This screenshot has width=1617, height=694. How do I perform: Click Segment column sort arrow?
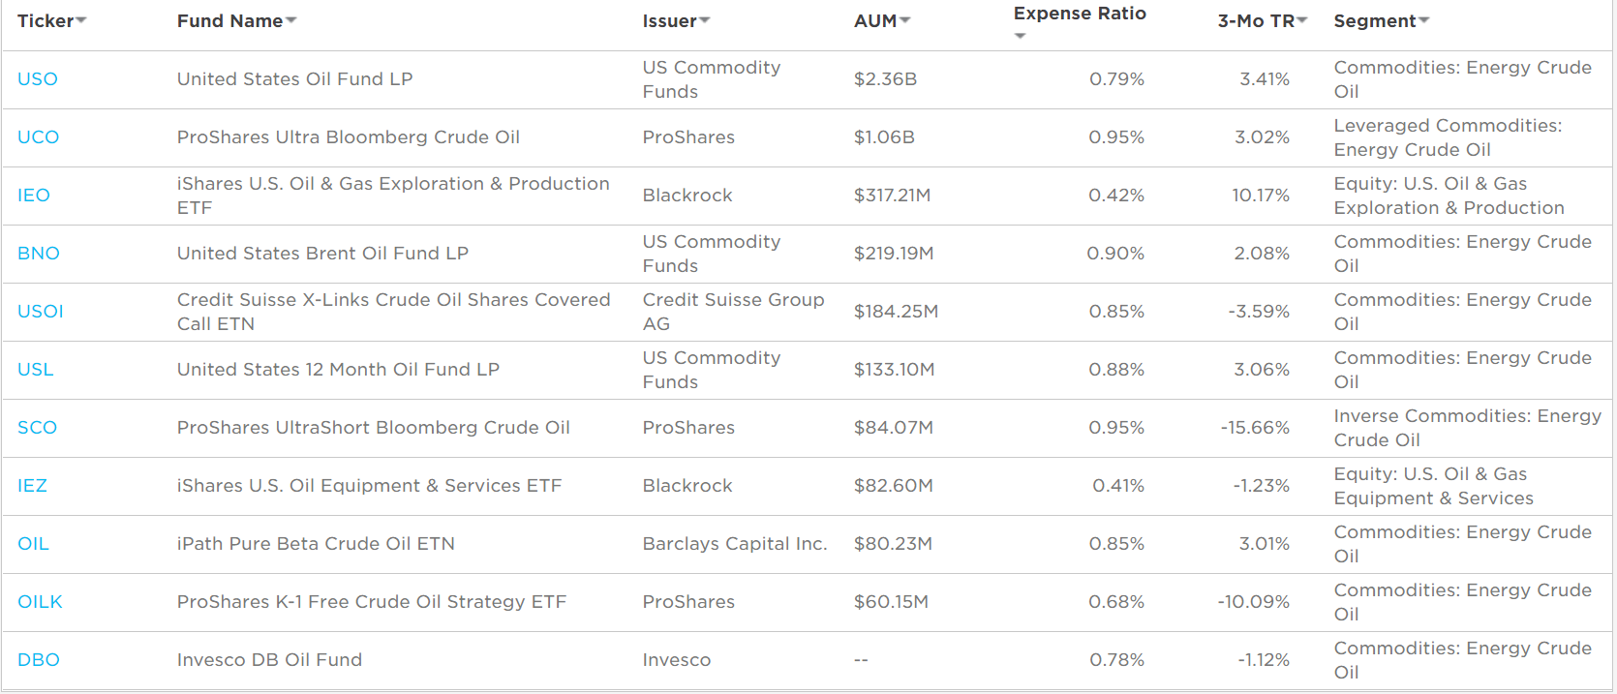point(1424,21)
